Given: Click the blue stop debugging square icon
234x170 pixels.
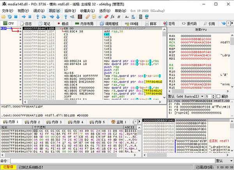Looking at the screenshot, I should [16, 17].
